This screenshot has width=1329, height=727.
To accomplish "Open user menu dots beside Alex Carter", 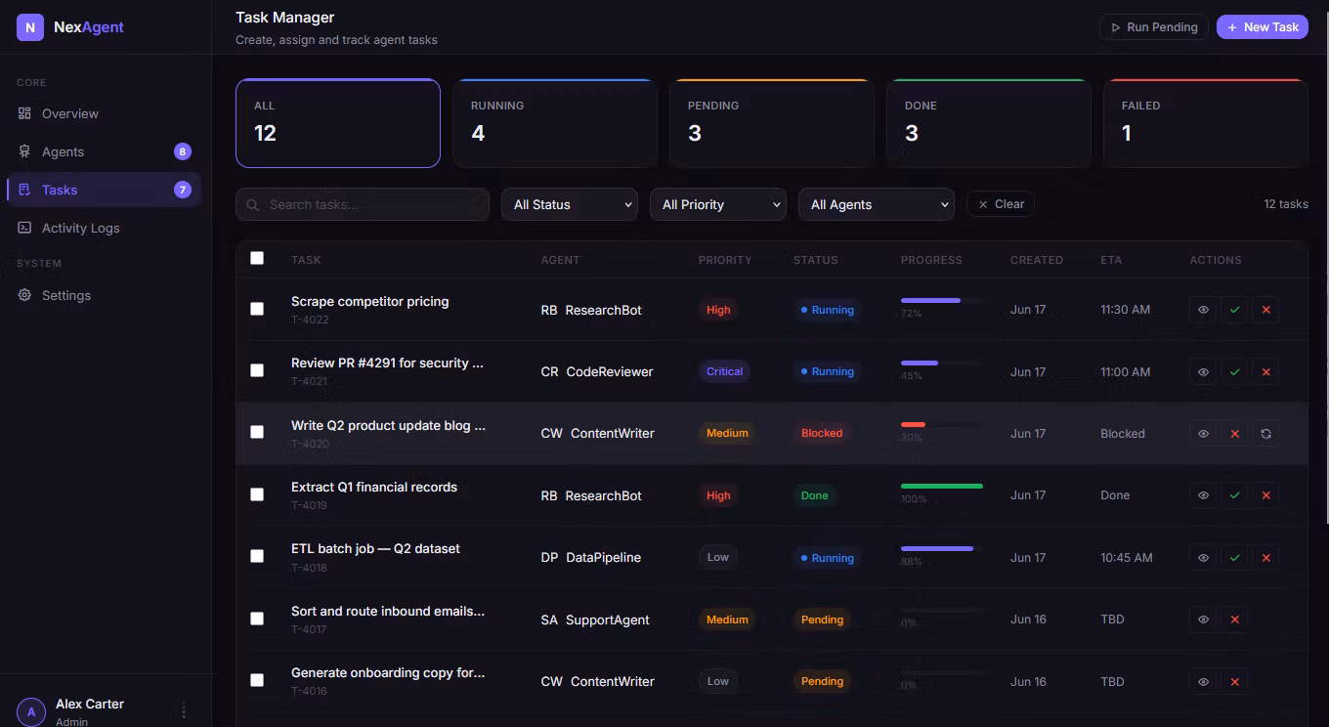I will (x=184, y=711).
